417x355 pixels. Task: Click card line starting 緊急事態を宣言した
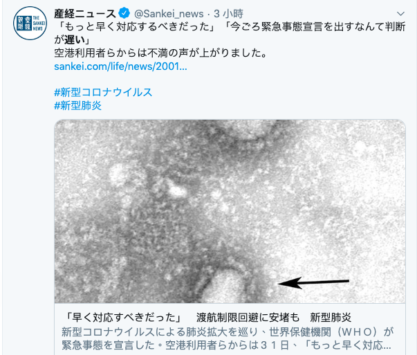point(226,345)
